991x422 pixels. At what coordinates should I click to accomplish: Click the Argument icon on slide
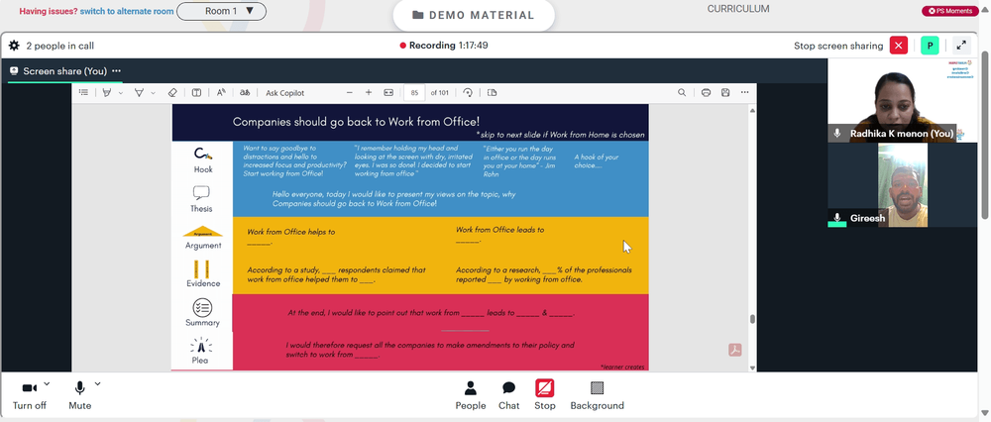click(x=203, y=231)
